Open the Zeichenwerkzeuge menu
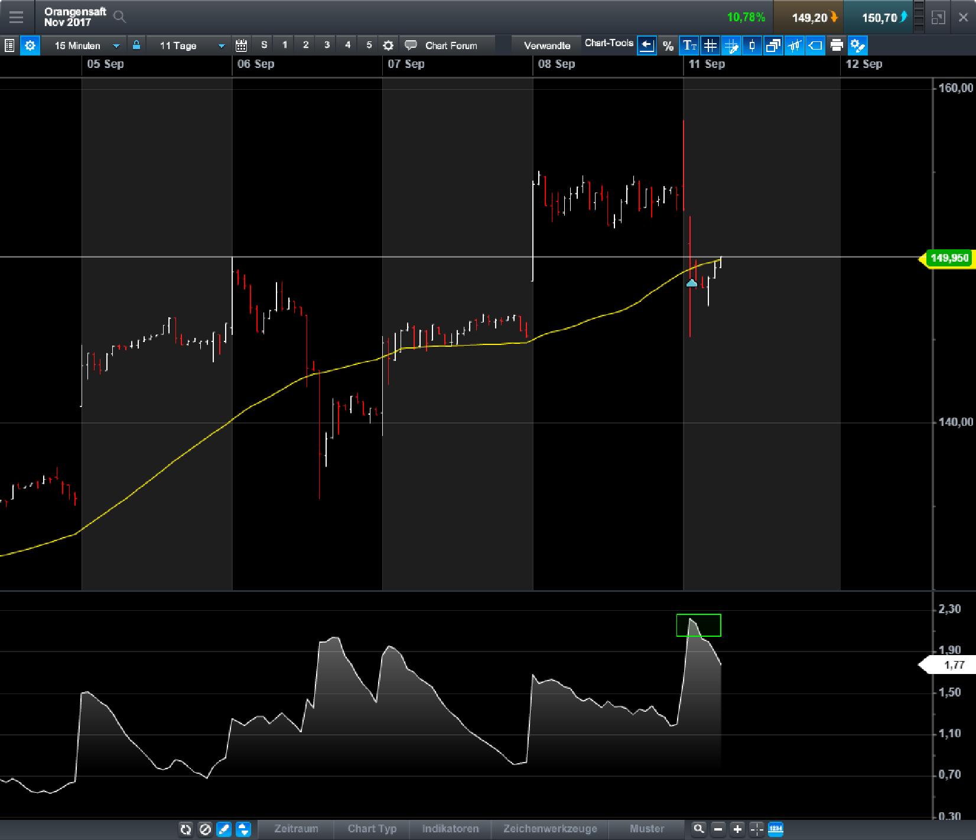Screen dimensions: 976x840 [548, 829]
